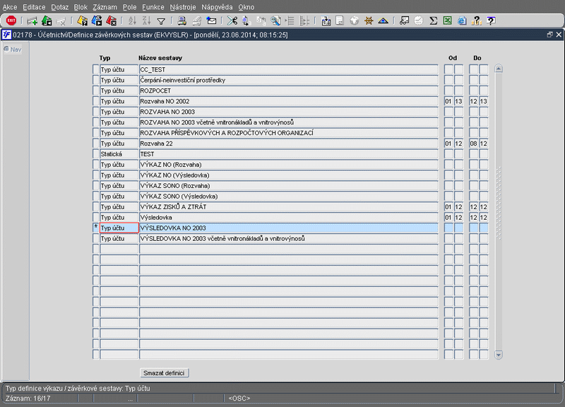Insert a new record with green plus icon

point(32,21)
